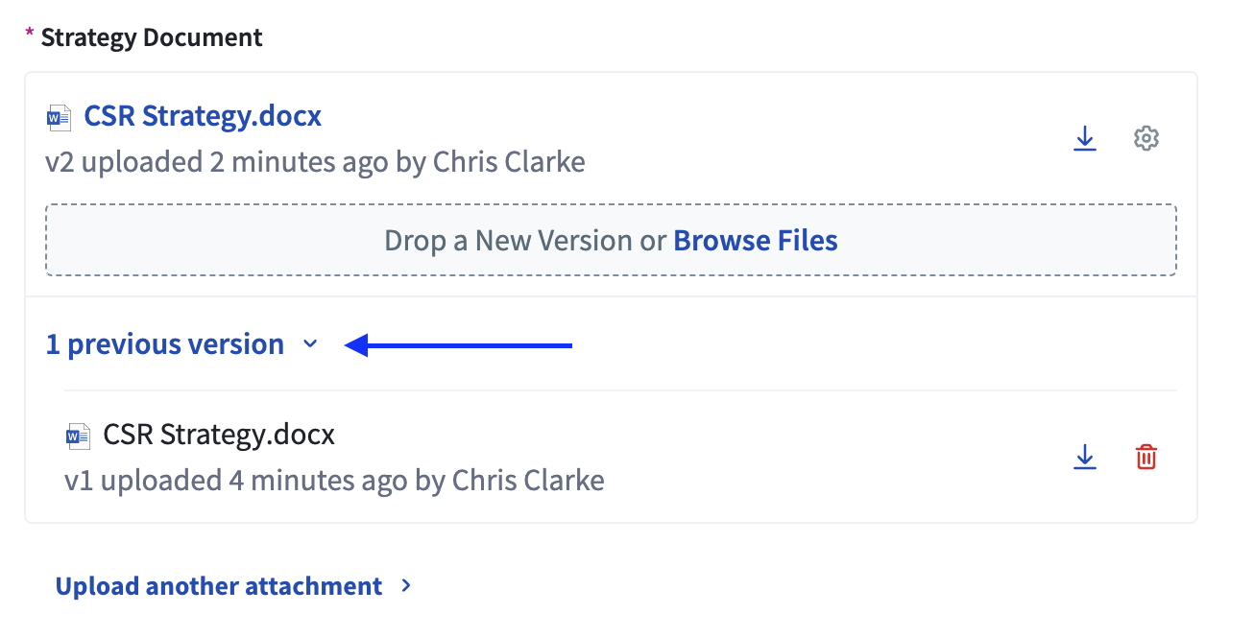Click the blue arrow pointing at previous version
This screenshot has width=1254, height=637.
[458, 345]
